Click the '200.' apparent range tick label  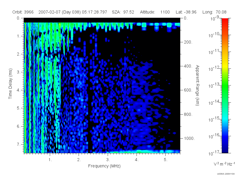coord(188,42)
